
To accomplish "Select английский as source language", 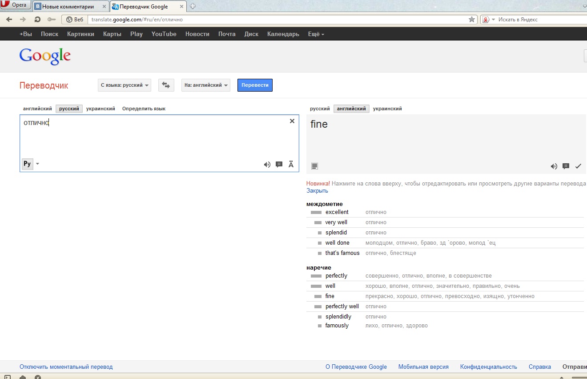I will pos(37,109).
